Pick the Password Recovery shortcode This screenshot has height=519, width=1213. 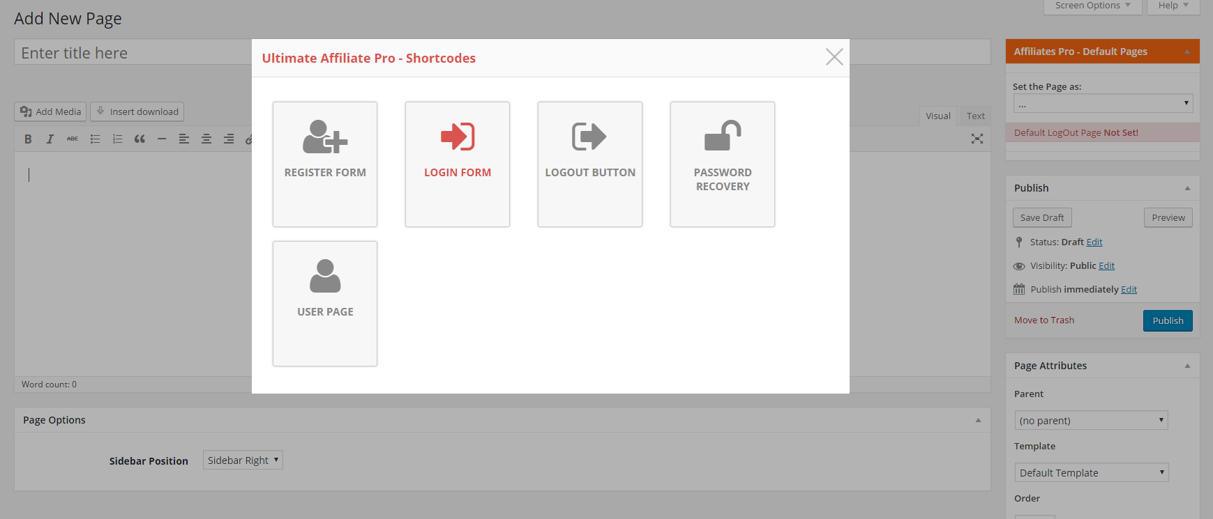tap(723, 164)
